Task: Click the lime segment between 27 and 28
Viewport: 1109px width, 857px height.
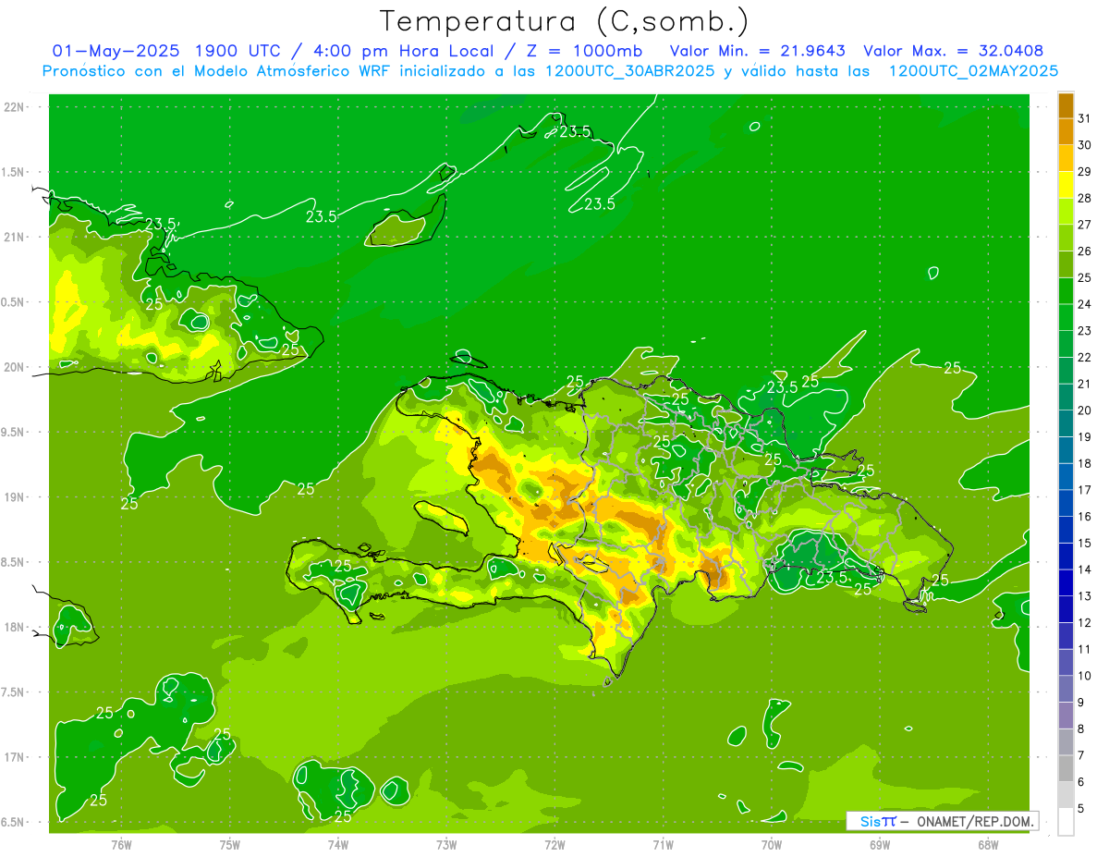Action: point(1066,211)
